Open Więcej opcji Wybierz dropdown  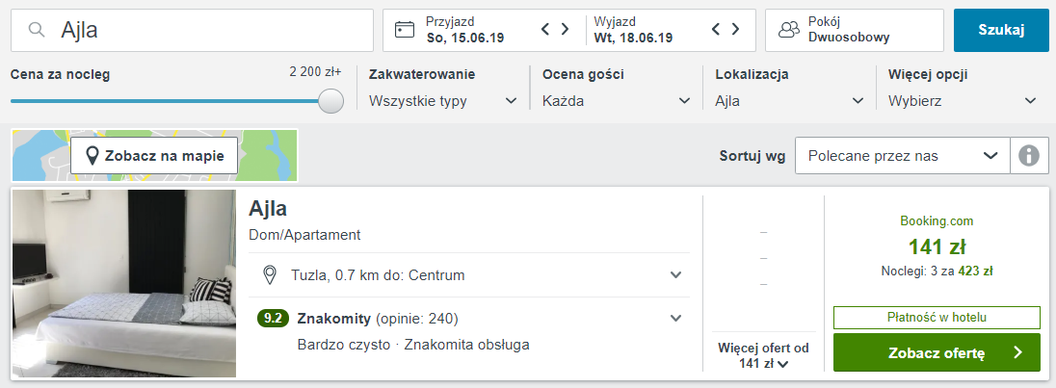tap(963, 100)
